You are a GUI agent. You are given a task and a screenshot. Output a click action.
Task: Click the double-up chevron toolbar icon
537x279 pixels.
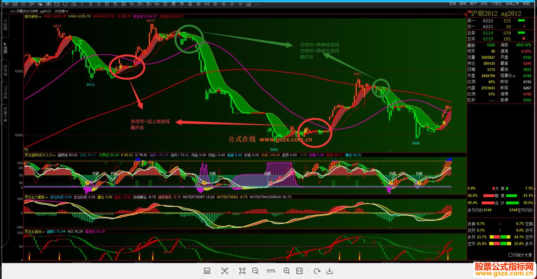[232, 4]
